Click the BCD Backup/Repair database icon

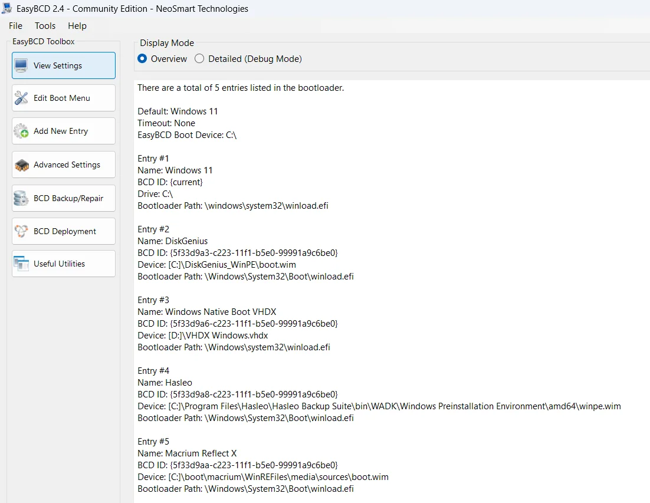pyautogui.click(x=21, y=198)
